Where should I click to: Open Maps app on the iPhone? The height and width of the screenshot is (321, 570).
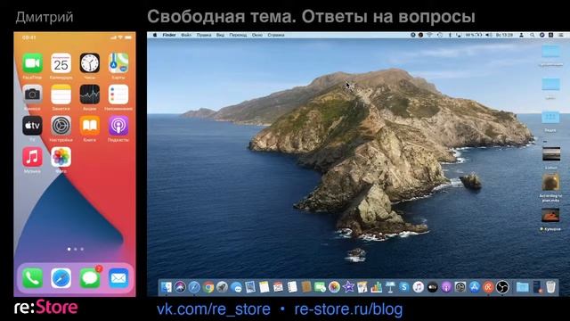click(x=118, y=63)
